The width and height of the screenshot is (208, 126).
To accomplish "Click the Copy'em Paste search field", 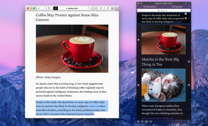I will [x=164, y=10].
